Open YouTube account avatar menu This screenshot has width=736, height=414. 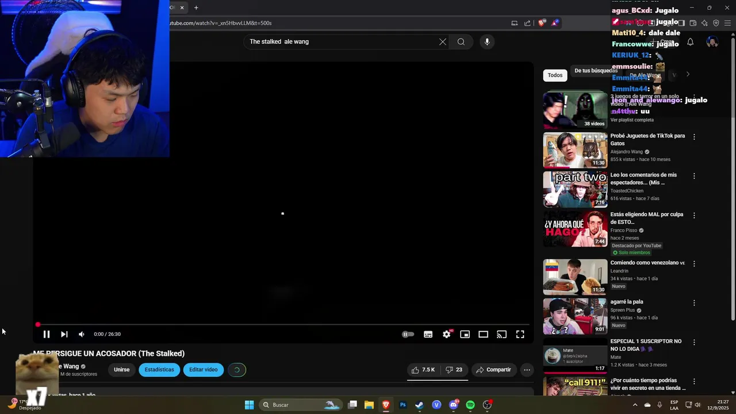coord(712,42)
